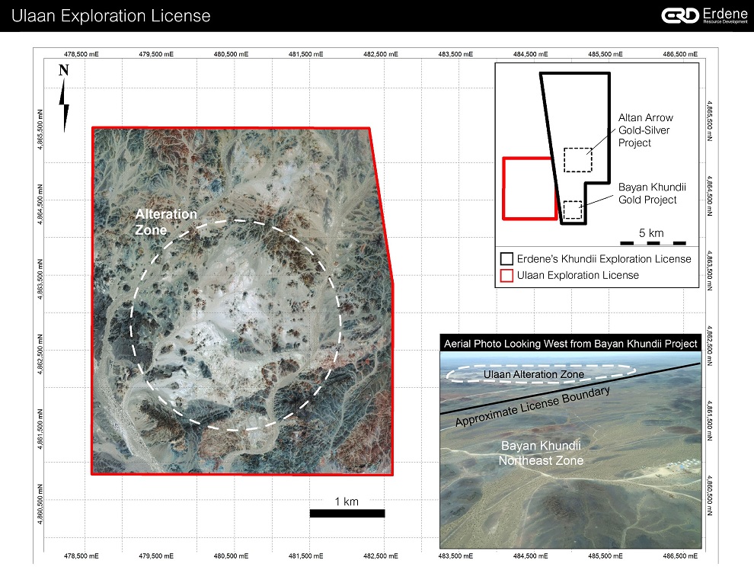Click the 'Alteration Zone' label on satellite image

point(166,222)
